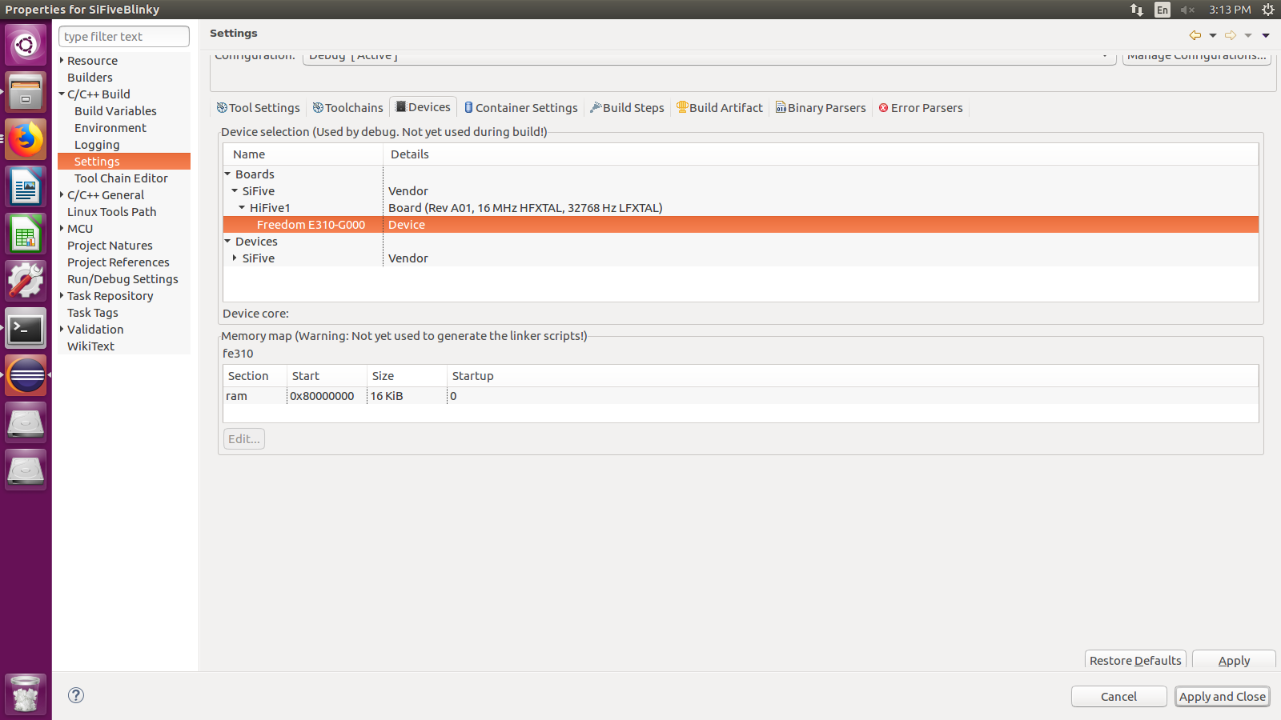Select Logging tree item
The height and width of the screenshot is (720, 1281).
tap(97, 145)
